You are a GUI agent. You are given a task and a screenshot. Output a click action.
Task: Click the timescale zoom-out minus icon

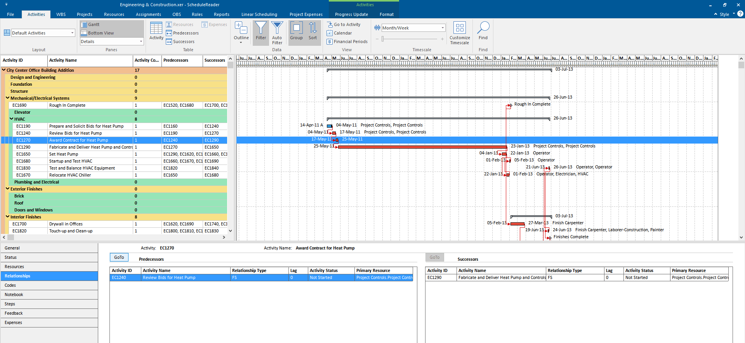pos(377,39)
